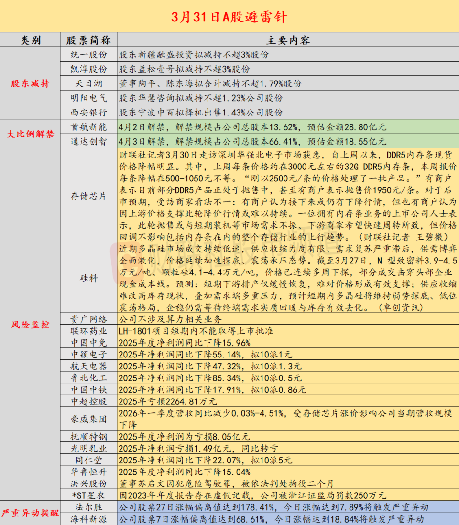Select stock name 通达创智

click(x=88, y=141)
